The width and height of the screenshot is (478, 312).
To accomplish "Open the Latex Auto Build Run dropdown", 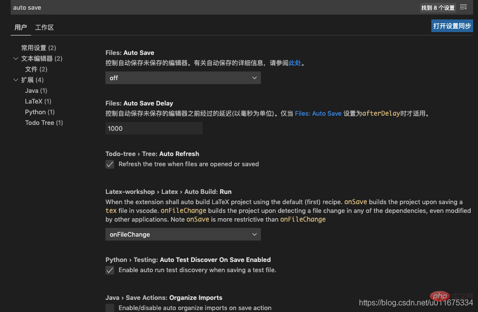I will tap(183, 234).
